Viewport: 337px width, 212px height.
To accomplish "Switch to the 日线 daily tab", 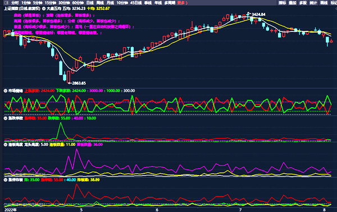I will (x=90, y=3).
